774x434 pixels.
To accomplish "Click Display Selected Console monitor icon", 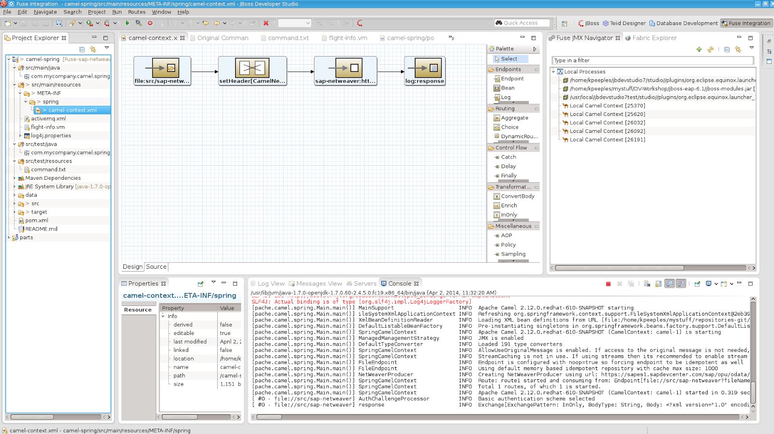I will pyautogui.click(x=709, y=284).
